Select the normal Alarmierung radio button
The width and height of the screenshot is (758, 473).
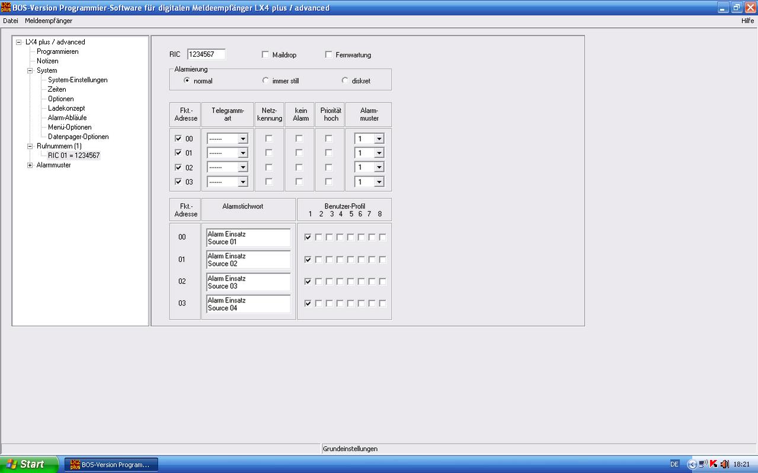point(187,81)
